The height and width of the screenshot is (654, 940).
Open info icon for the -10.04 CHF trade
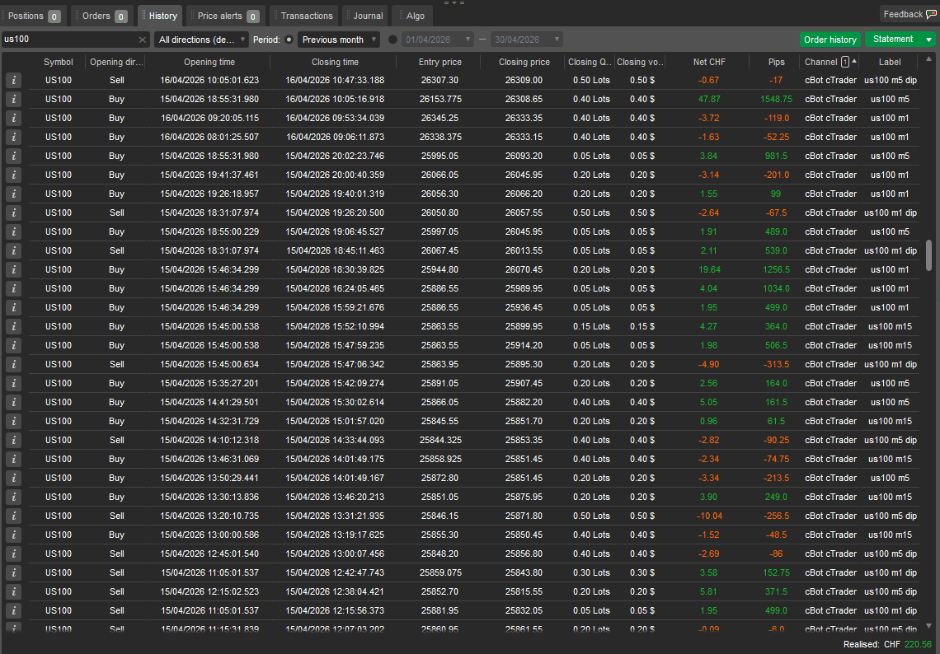[x=13, y=516]
